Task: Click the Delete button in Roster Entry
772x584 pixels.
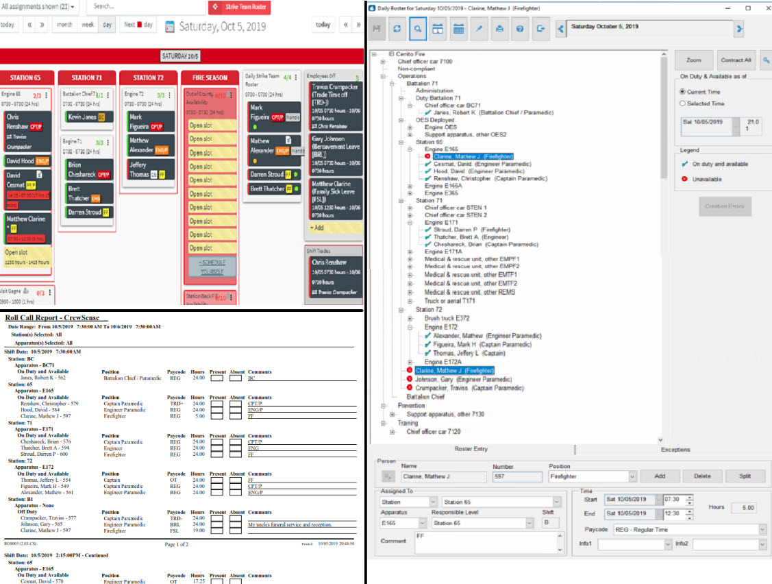Action: [702, 476]
